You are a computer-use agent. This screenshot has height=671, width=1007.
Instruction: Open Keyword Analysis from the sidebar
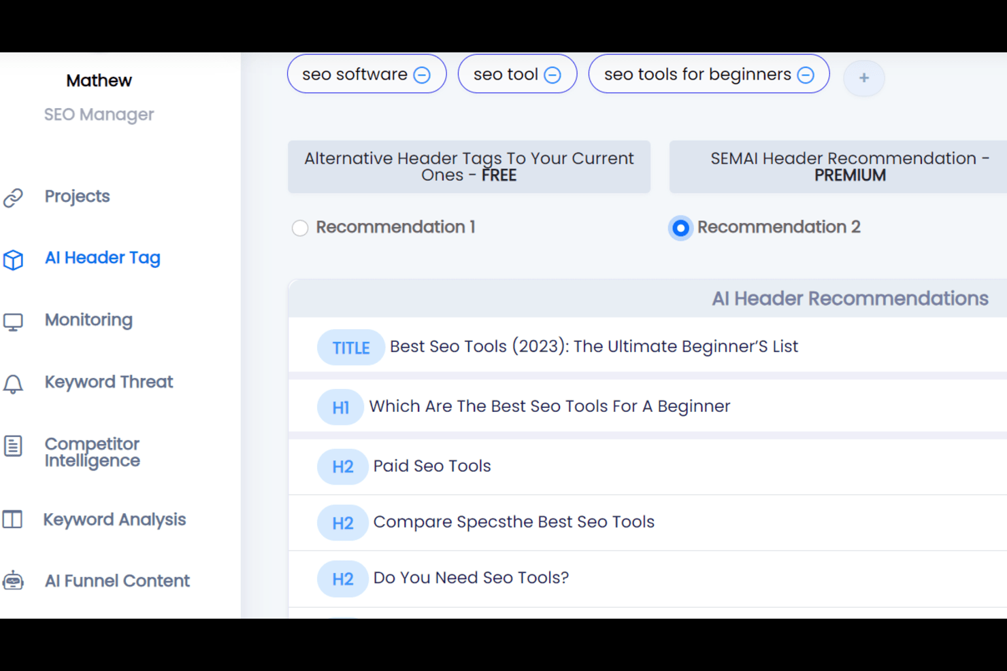click(114, 520)
